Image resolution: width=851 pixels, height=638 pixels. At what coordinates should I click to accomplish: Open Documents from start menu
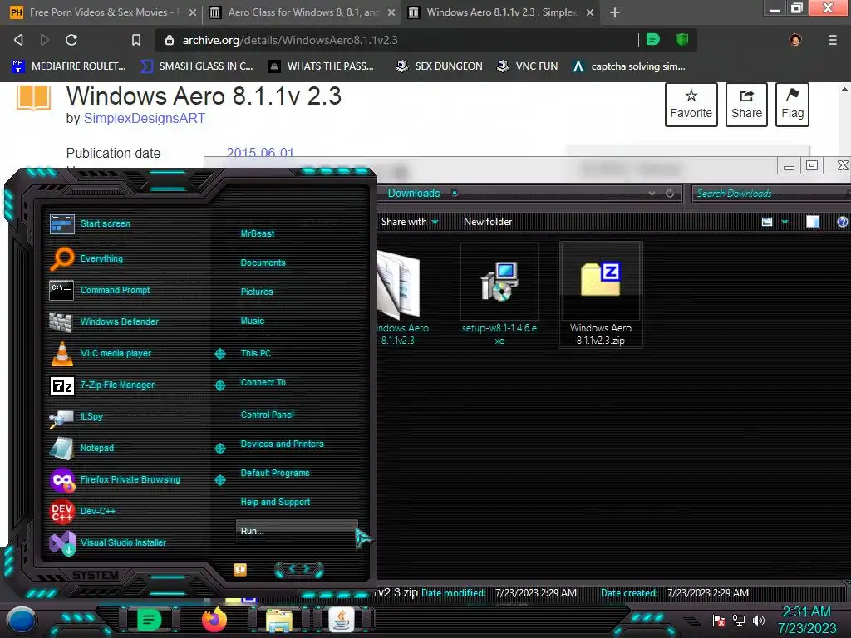263,263
